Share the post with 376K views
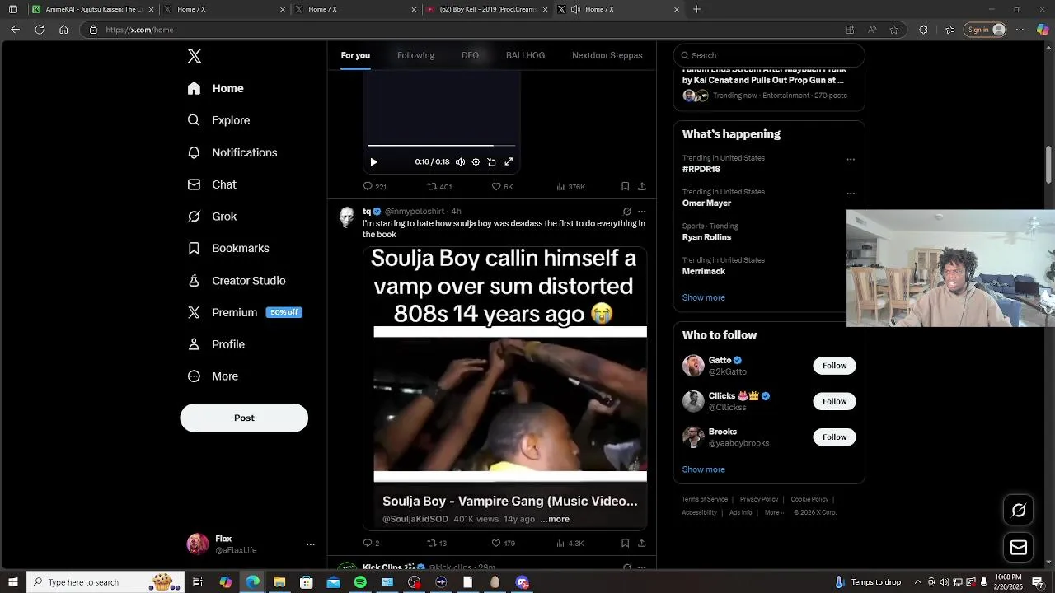Image resolution: width=1055 pixels, height=593 pixels. 641,187
